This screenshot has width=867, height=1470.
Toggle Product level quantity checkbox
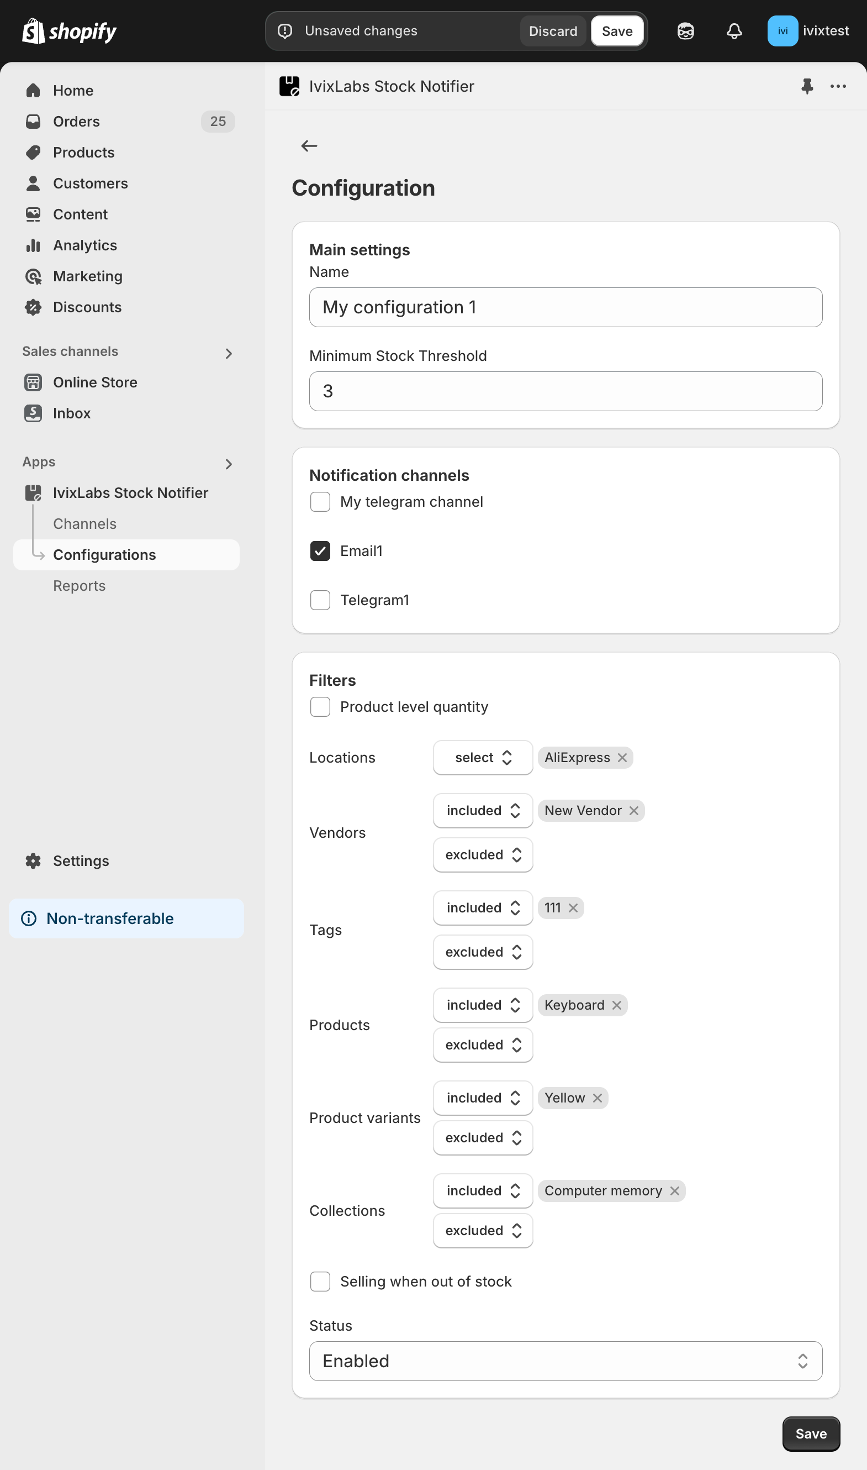coord(320,707)
